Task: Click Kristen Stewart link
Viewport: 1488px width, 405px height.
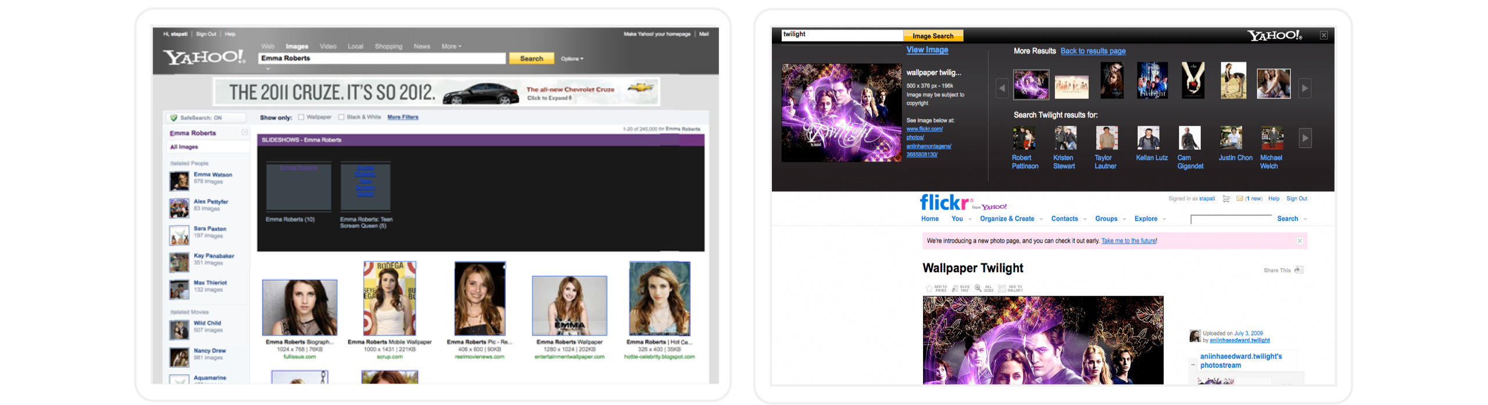Action: coord(1064,162)
